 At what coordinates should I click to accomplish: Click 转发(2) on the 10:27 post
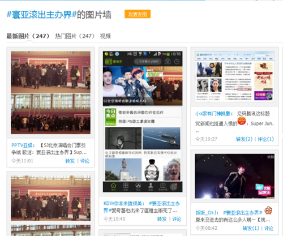(x=244, y=139)
